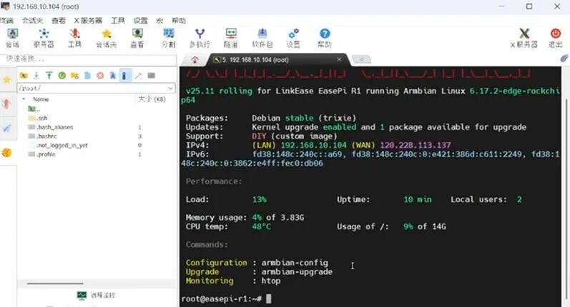Click the X服务器 icon at toolbar right
This screenshot has width=570, height=307.
pyautogui.click(x=524, y=37)
